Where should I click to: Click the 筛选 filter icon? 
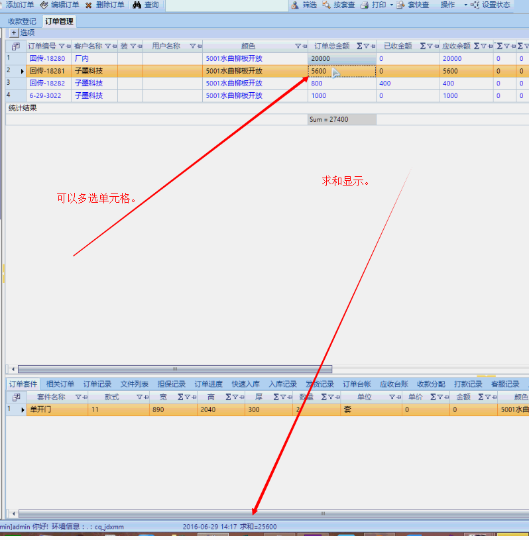point(294,5)
